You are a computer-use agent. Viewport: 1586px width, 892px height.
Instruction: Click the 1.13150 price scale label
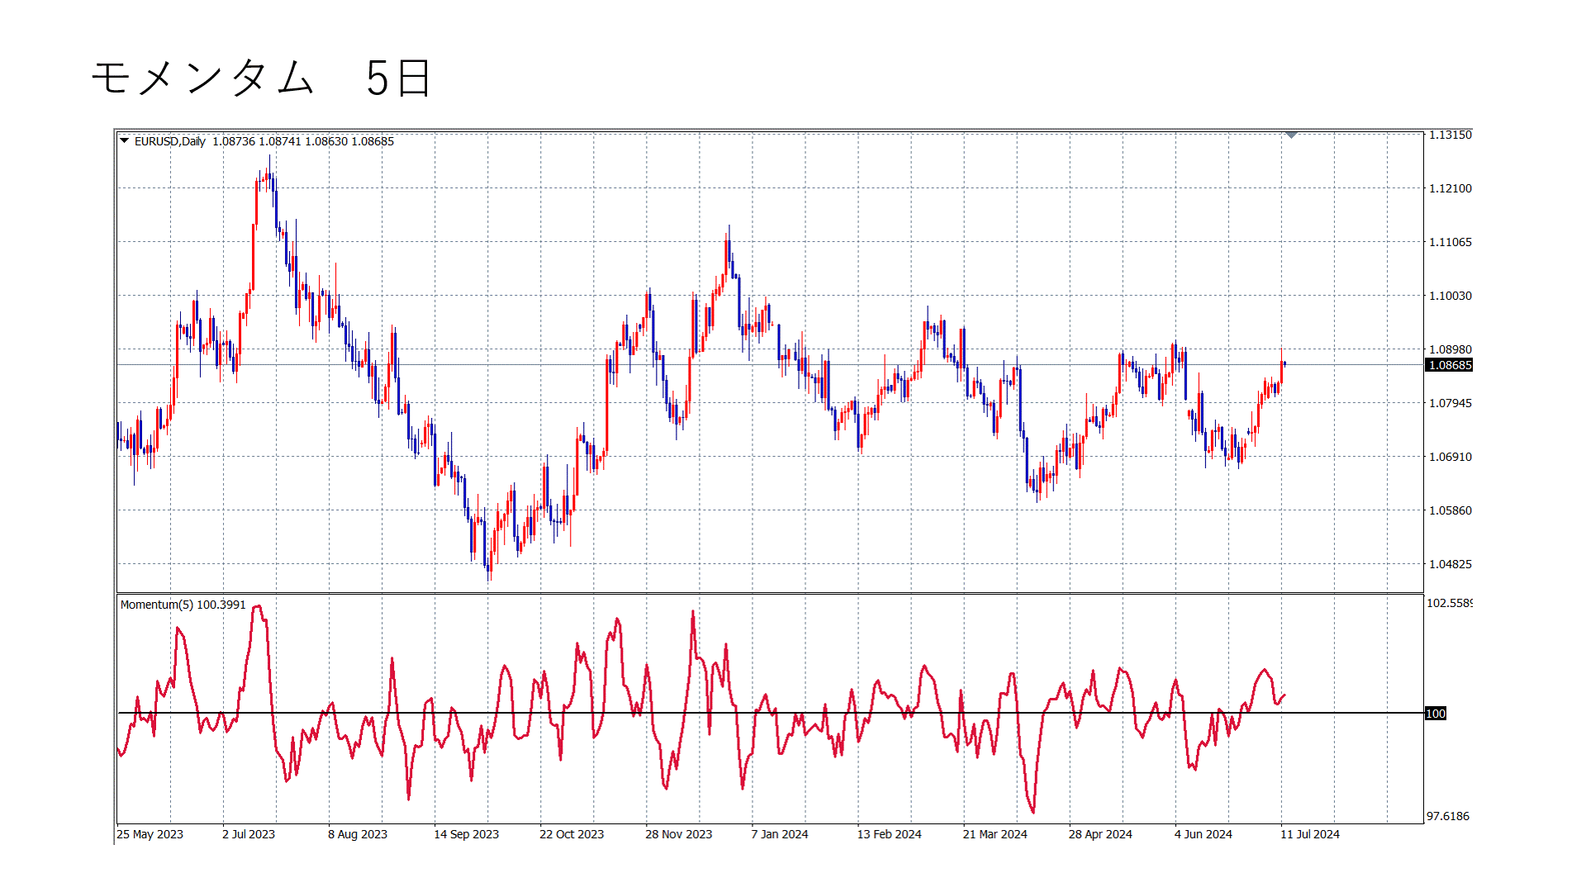(x=1450, y=135)
